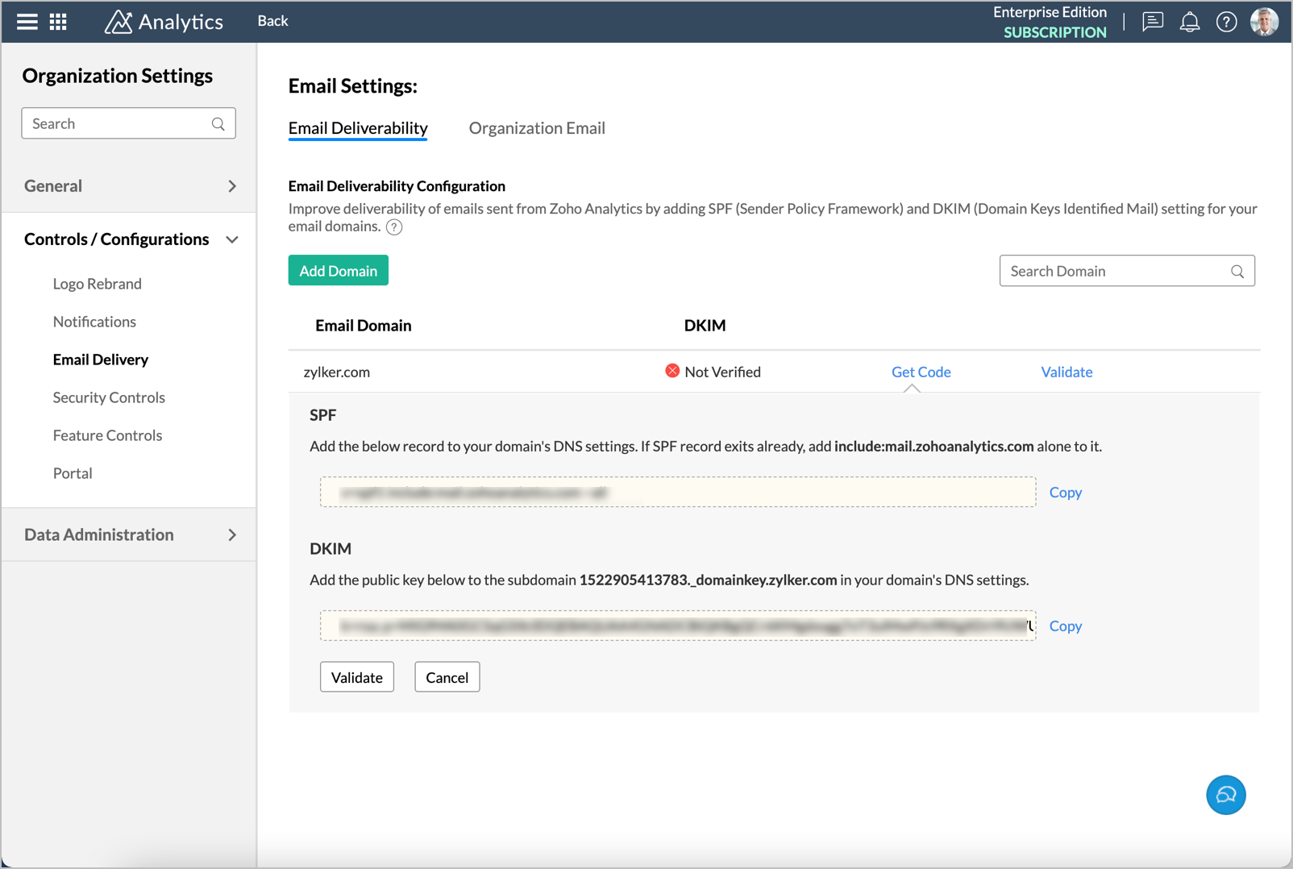Image resolution: width=1293 pixels, height=869 pixels.
Task: Open the feedback chat icon in header
Action: point(1153,22)
